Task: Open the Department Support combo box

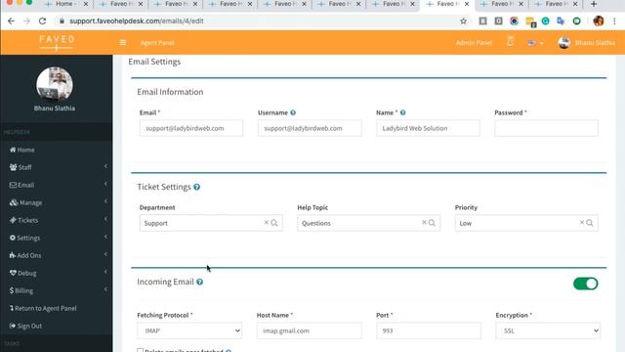Action: click(211, 223)
